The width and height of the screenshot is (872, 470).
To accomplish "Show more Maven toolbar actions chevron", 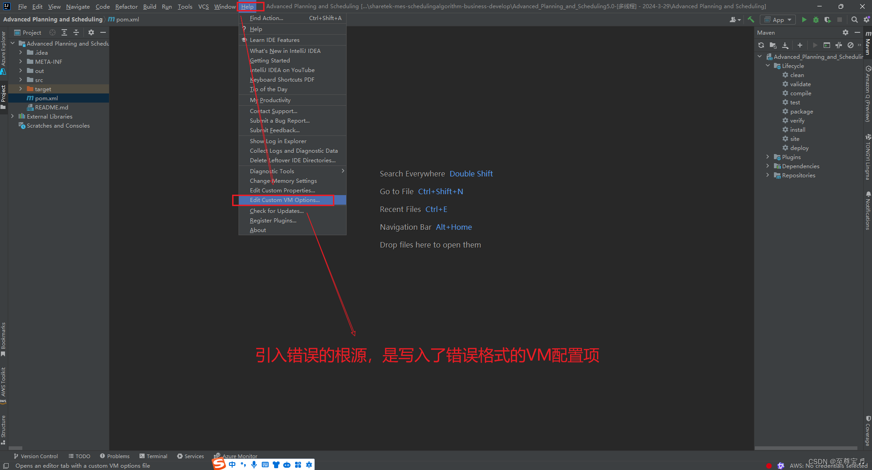I will [x=859, y=45].
